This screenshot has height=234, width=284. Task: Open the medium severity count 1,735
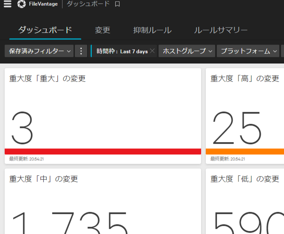tap(70, 223)
